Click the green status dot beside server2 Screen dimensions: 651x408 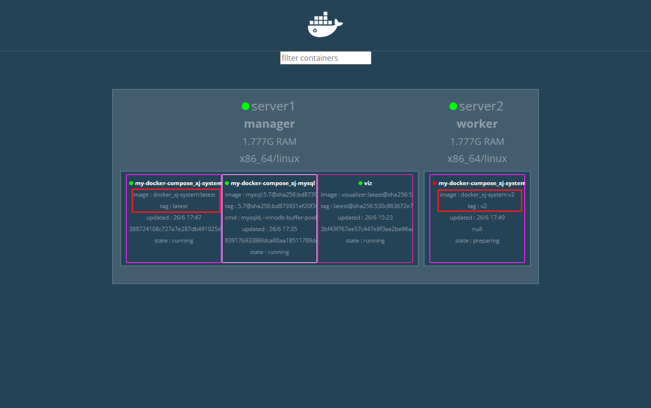[x=453, y=106]
